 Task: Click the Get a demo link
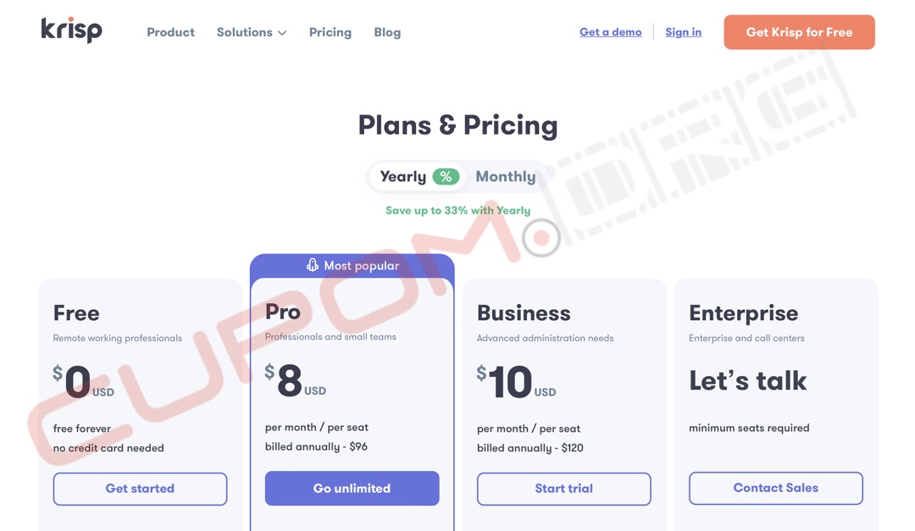(610, 32)
